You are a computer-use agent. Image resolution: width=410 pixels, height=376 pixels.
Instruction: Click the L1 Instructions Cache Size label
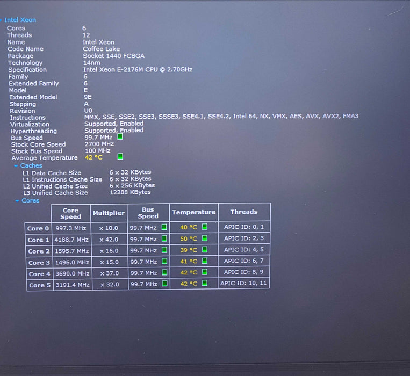pos(62,180)
